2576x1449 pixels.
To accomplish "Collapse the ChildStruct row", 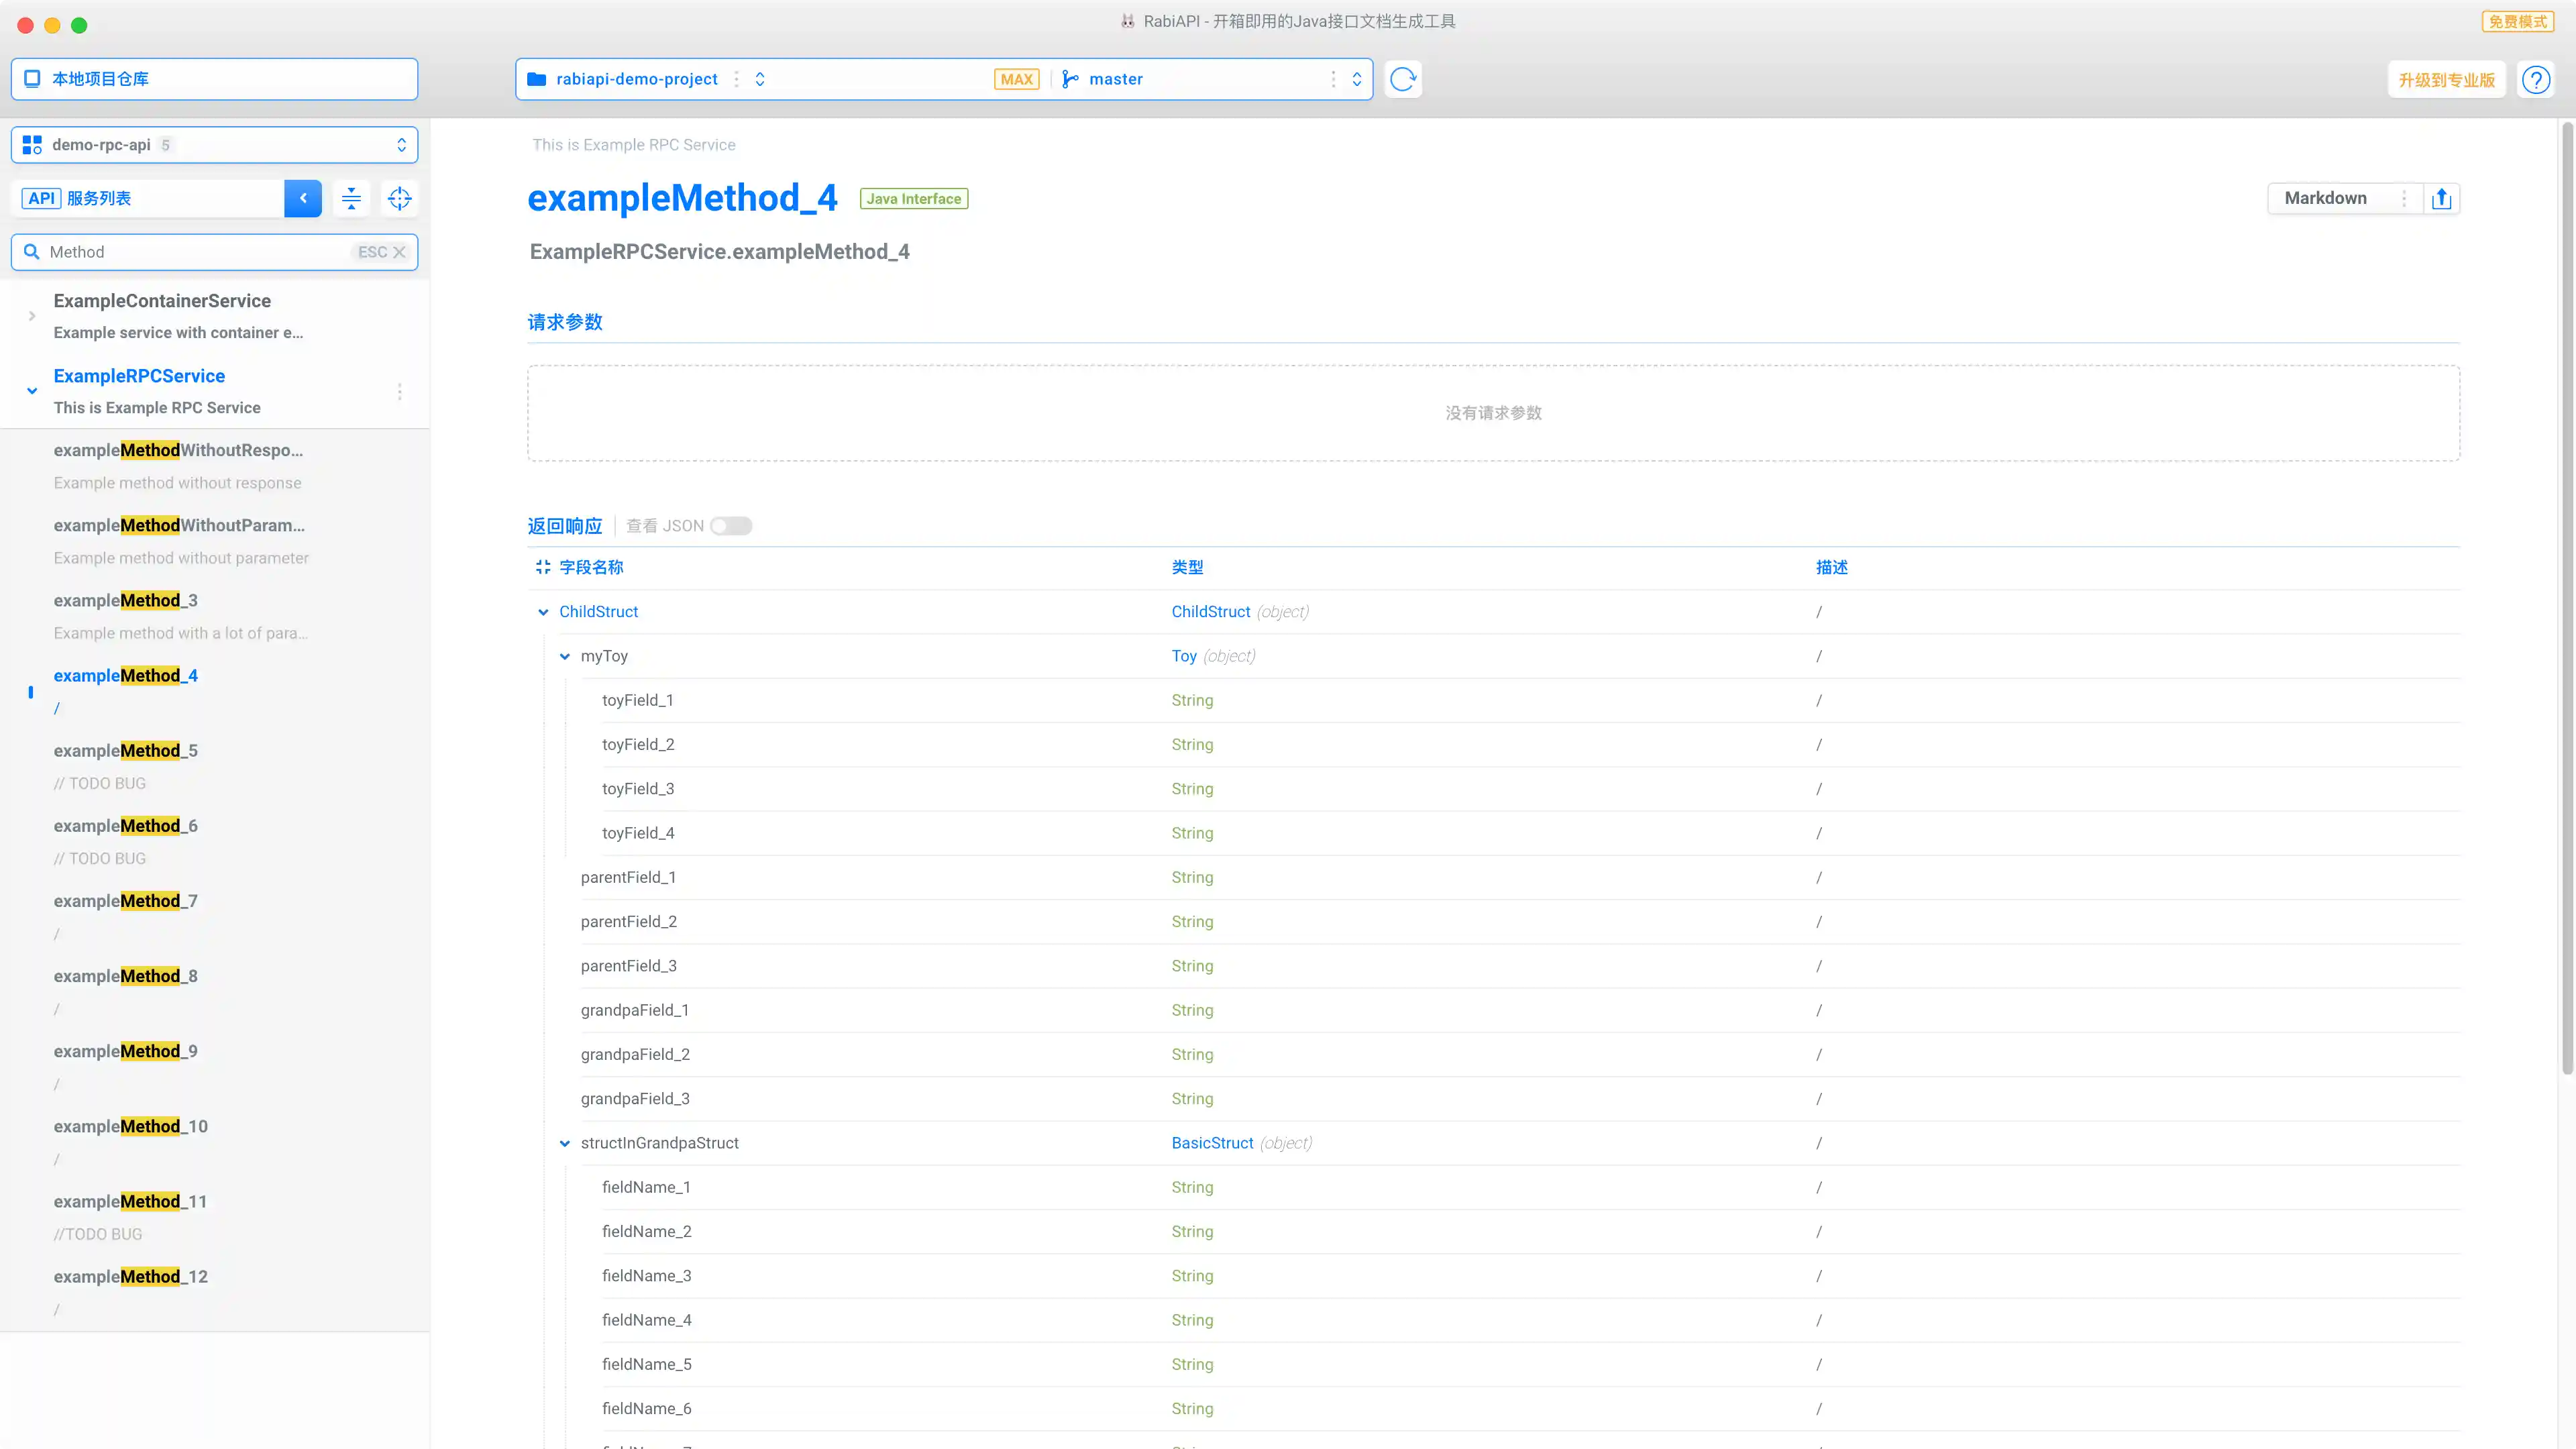I will (x=543, y=612).
